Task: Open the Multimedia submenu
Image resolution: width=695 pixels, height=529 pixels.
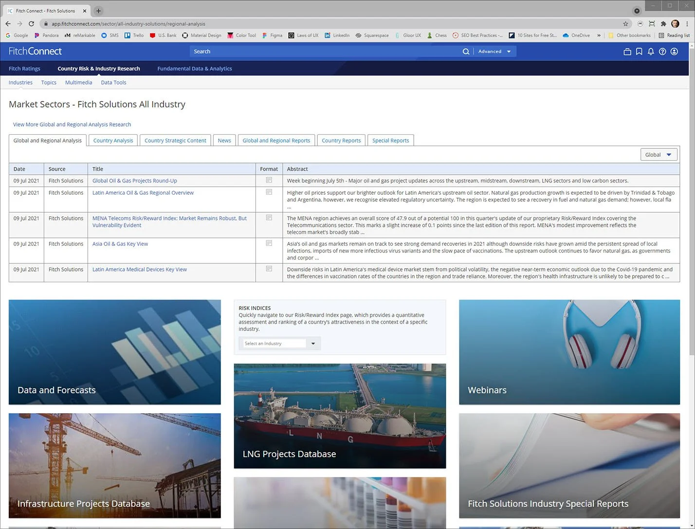Action: [x=78, y=82]
